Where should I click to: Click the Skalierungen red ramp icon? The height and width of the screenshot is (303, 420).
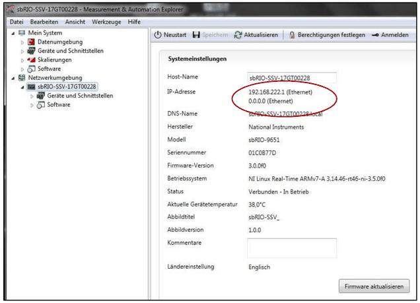click(31, 59)
